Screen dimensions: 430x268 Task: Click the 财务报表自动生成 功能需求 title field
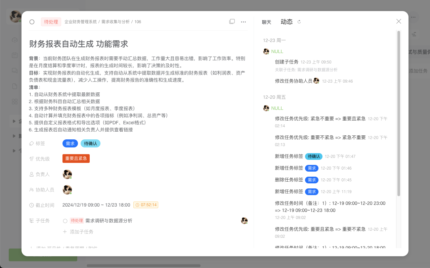point(79,44)
